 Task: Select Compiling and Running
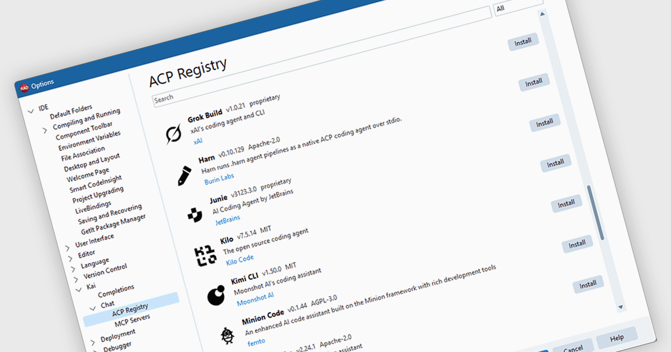tap(86, 119)
